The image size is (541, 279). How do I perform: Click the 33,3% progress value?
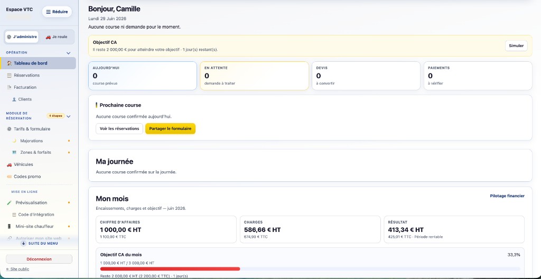pos(514,255)
